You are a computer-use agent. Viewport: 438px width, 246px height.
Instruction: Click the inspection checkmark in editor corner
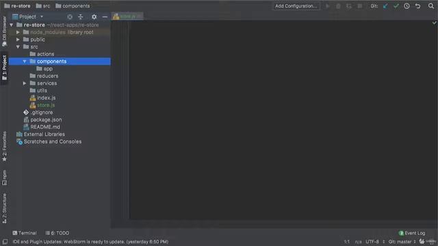(x=435, y=23)
